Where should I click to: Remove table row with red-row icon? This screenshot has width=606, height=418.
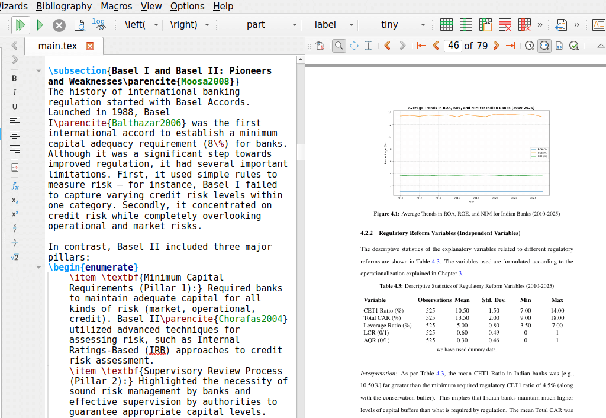(x=505, y=25)
